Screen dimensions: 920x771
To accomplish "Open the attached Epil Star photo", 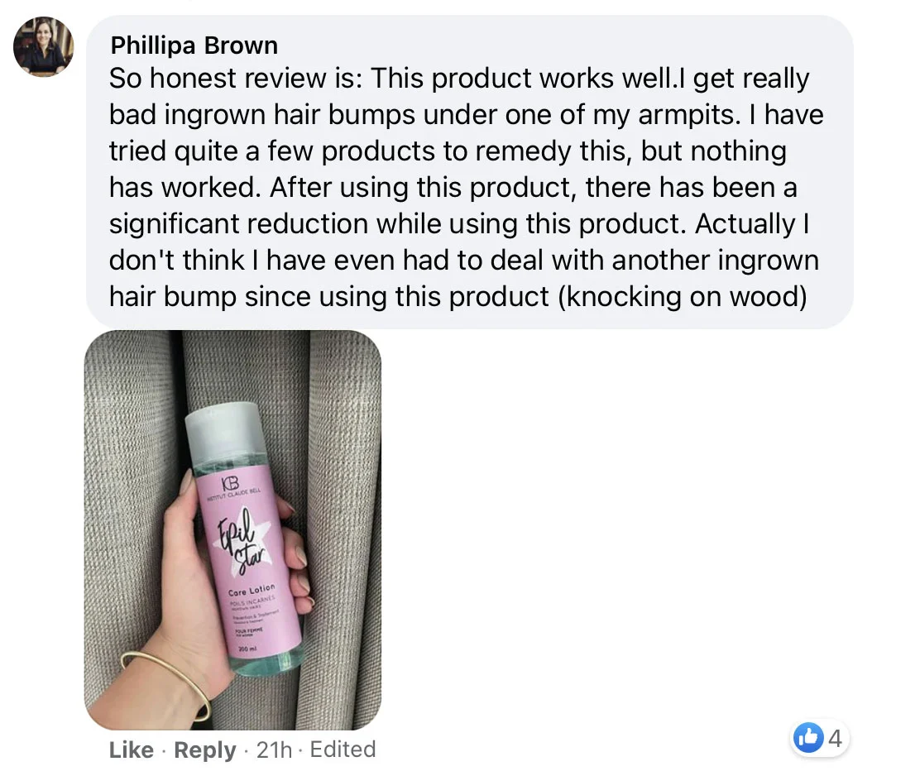I will click(x=233, y=529).
